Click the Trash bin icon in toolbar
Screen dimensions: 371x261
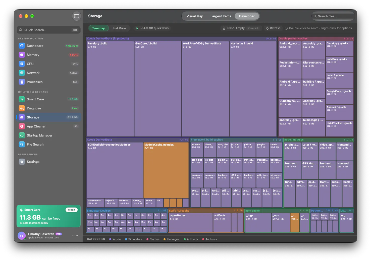pyautogui.click(x=224, y=28)
